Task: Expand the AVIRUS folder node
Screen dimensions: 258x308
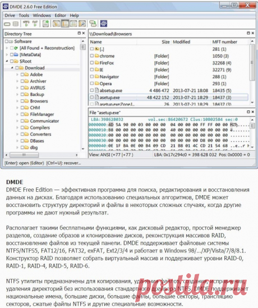Action: point(17,88)
